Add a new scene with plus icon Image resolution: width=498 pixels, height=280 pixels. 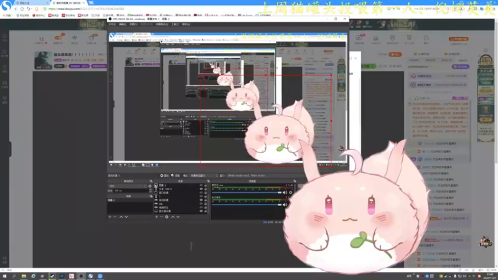click(110, 217)
